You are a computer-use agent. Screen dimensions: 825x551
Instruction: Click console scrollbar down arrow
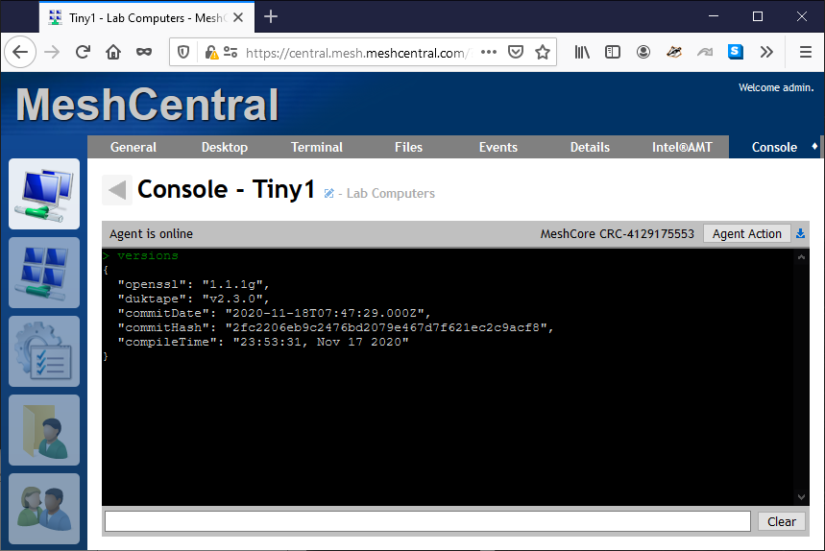click(801, 497)
